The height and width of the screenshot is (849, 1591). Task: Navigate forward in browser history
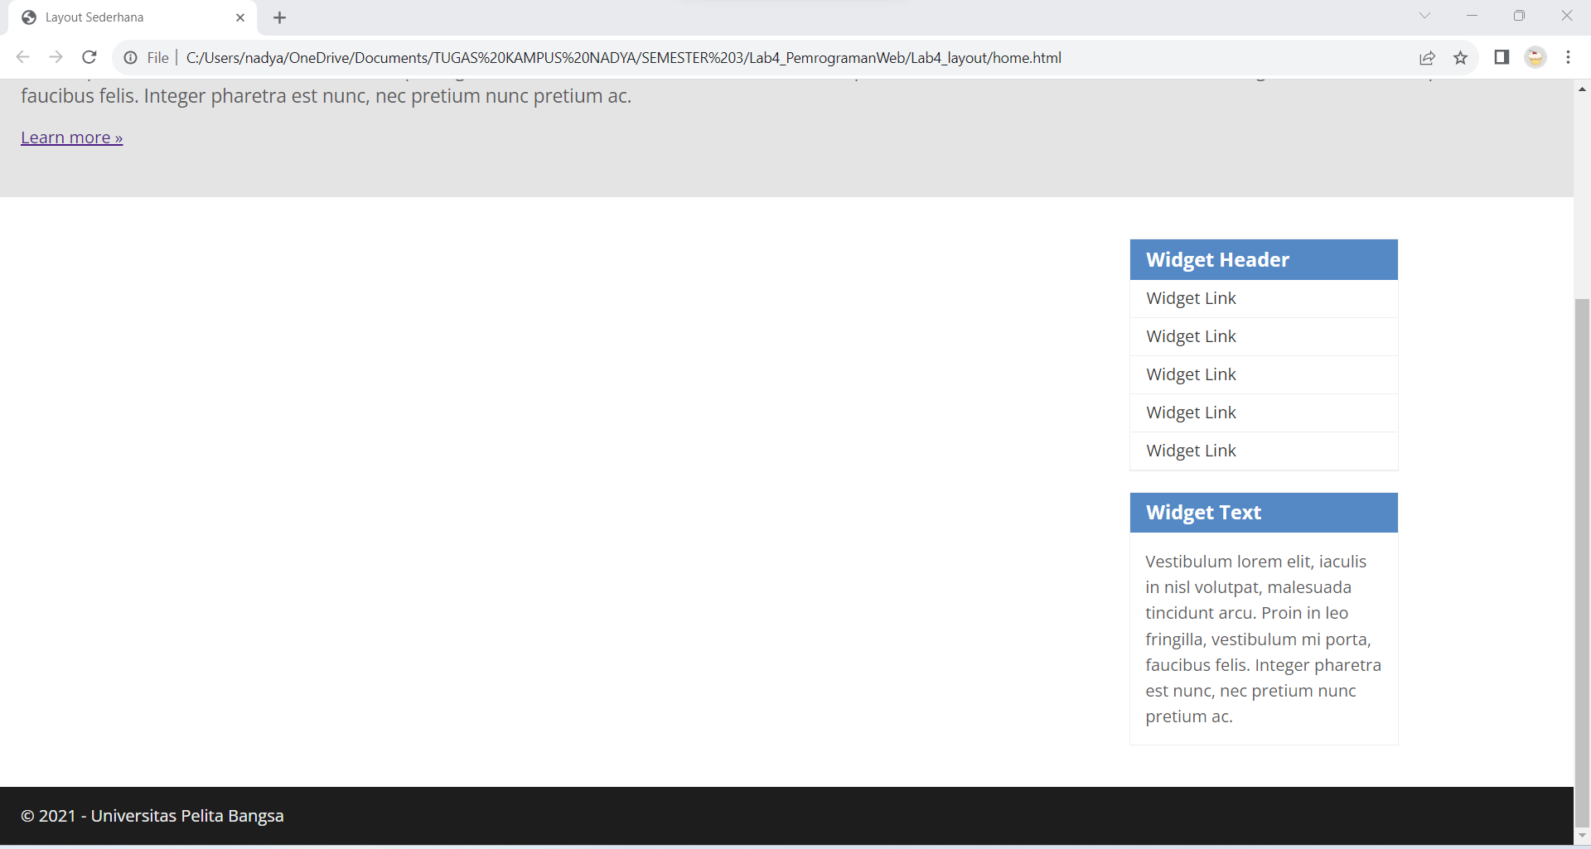[56, 57]
